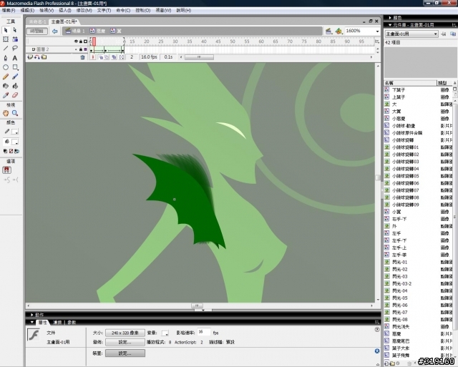Select the Paint Bucket tool
The height and width of the screenshot is (367, 458).
point(15,86)
